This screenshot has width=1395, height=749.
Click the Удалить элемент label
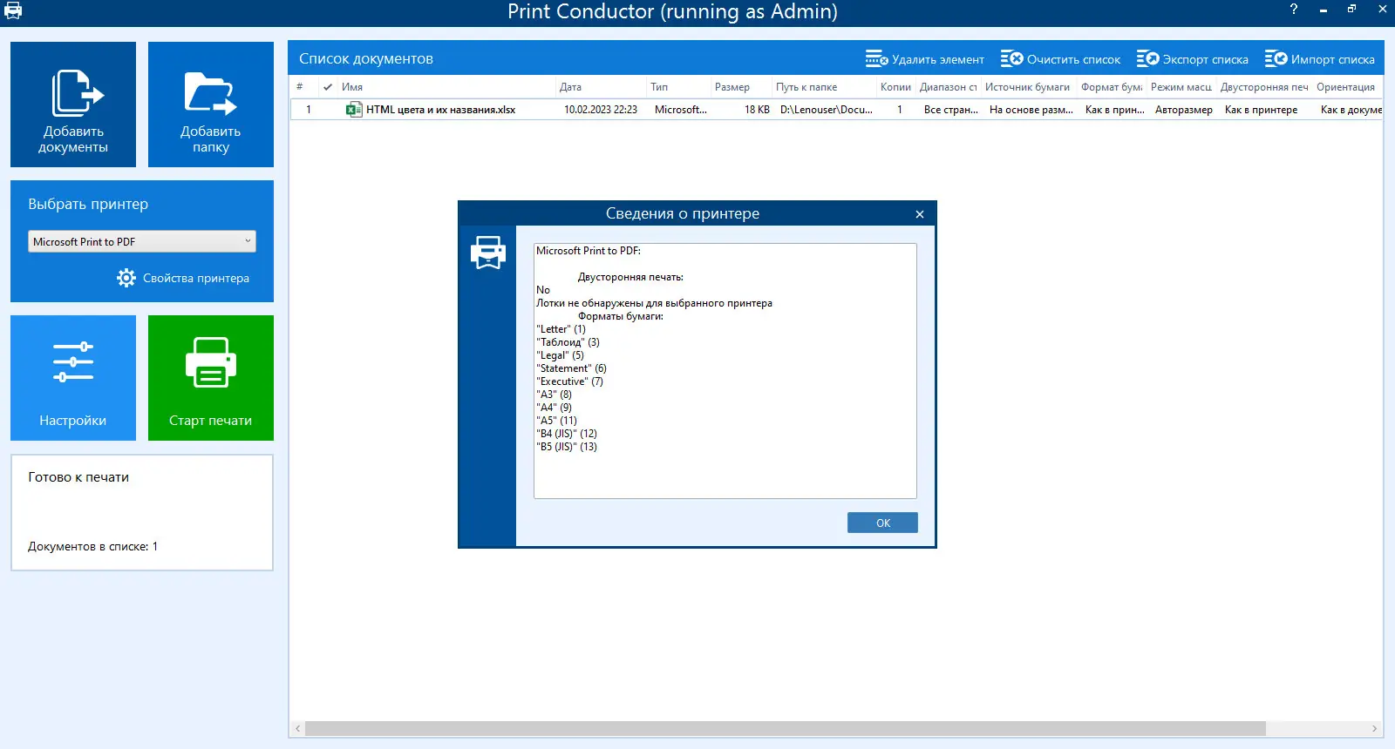[x=938, y=60]
